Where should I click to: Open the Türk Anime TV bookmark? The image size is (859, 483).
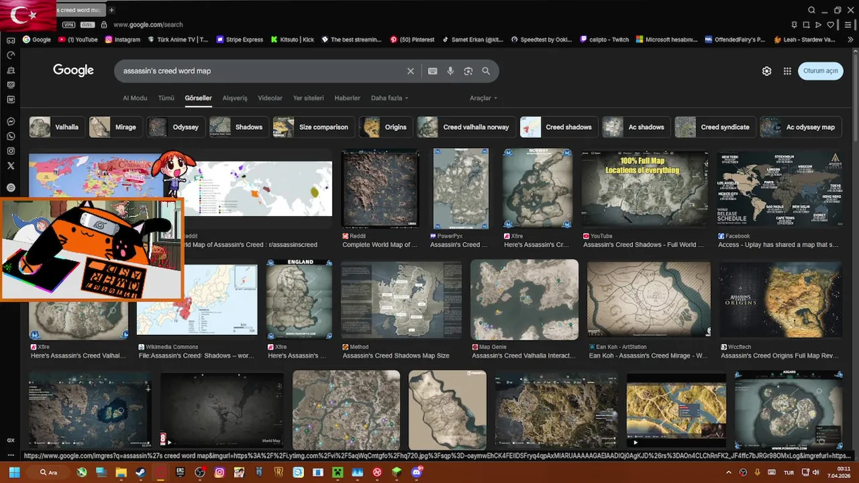tap(178, 40)
